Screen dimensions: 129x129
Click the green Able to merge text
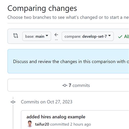[127, 36]
